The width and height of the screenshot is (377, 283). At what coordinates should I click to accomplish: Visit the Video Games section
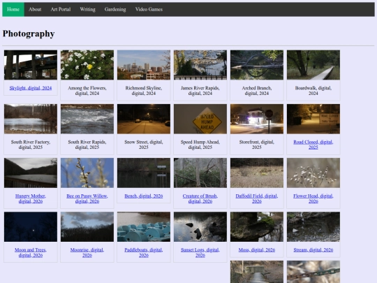[149, 9]
